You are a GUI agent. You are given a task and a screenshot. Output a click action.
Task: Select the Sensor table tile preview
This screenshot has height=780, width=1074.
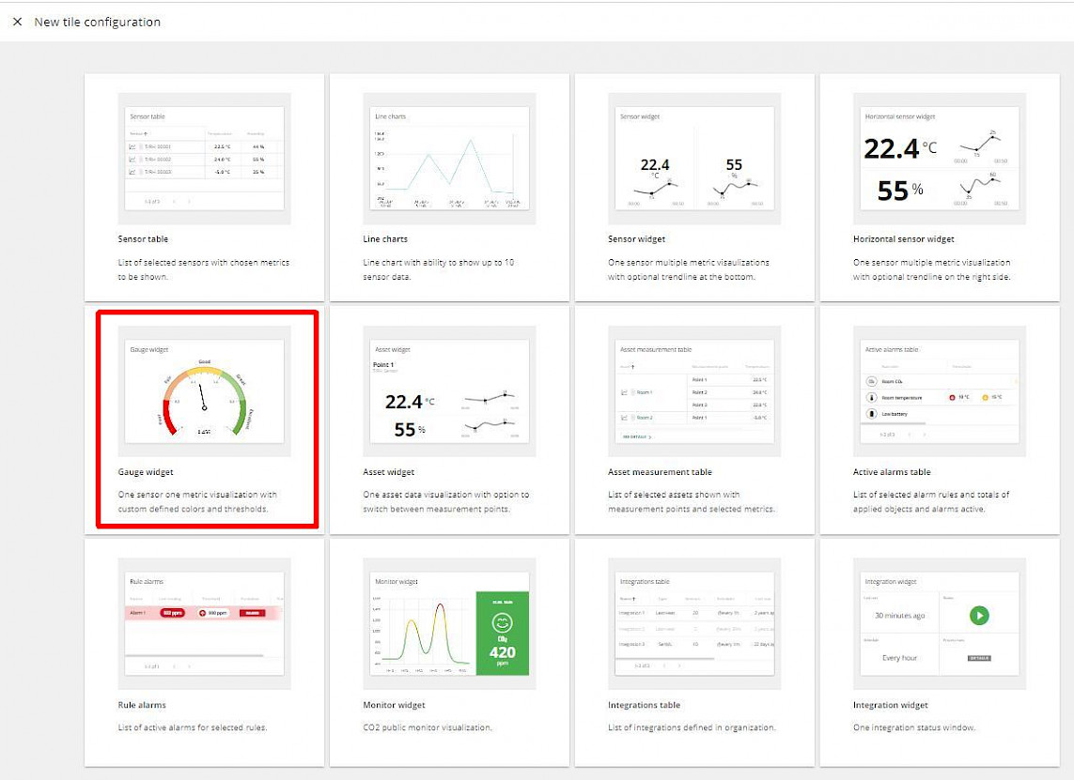204,159
